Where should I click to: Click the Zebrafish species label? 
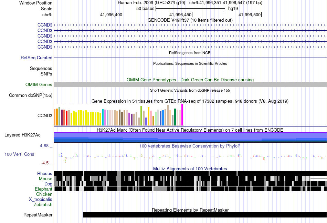coord(43,205)
